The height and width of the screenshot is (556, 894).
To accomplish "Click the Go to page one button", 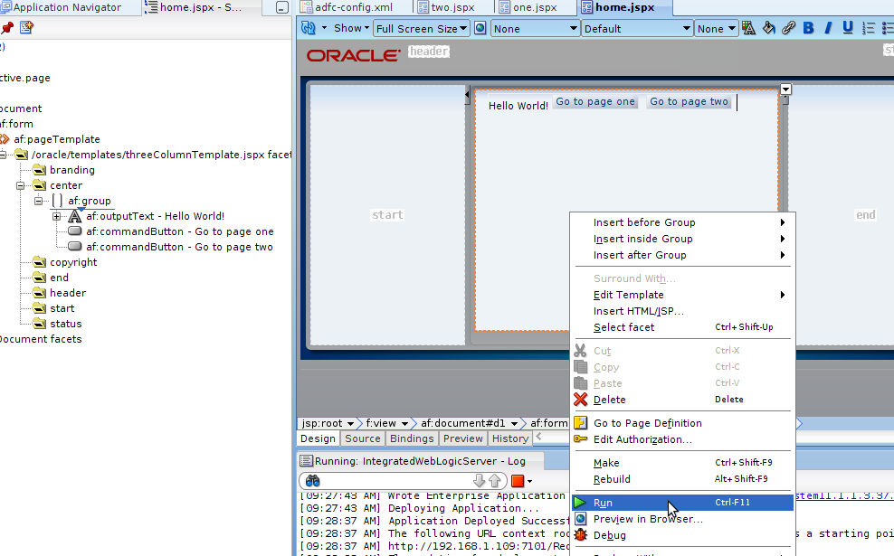I will coord(595,102).
